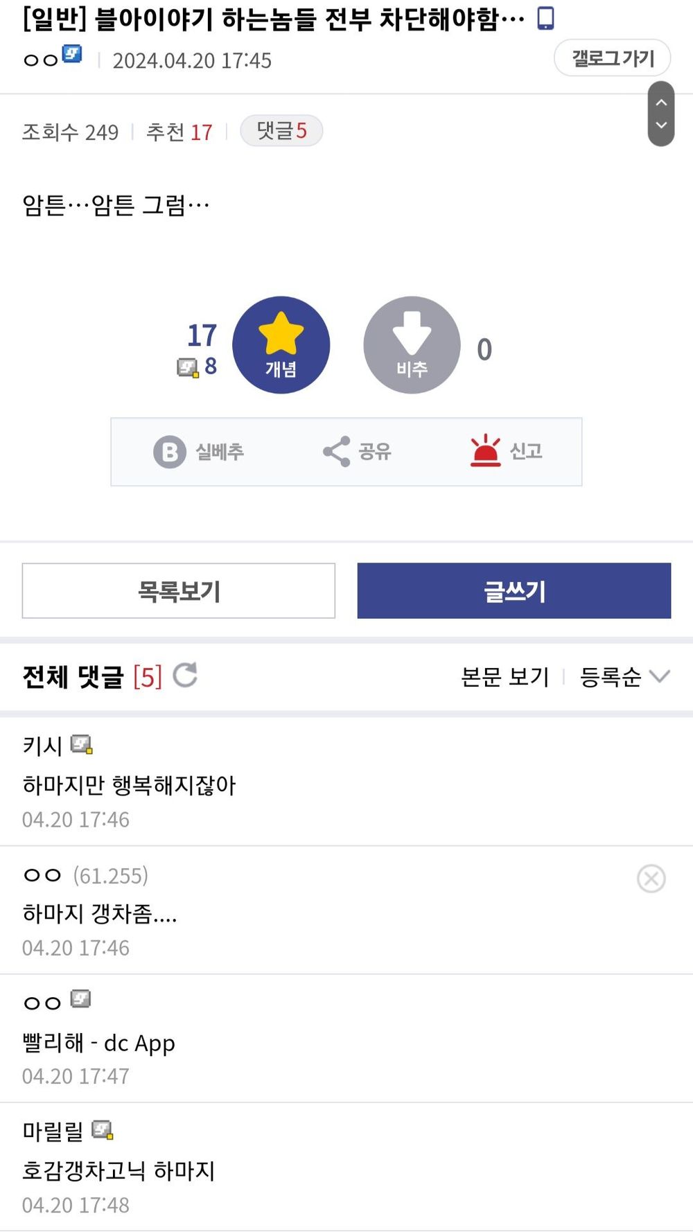693x1232 pixels.
Task: Click the 실베추 B icon
Action: (x=170, y=452)
